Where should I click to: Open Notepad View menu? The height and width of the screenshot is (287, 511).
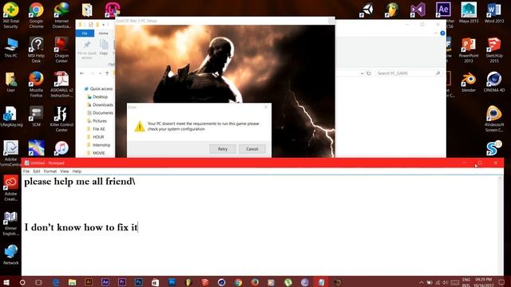(64, 171)
